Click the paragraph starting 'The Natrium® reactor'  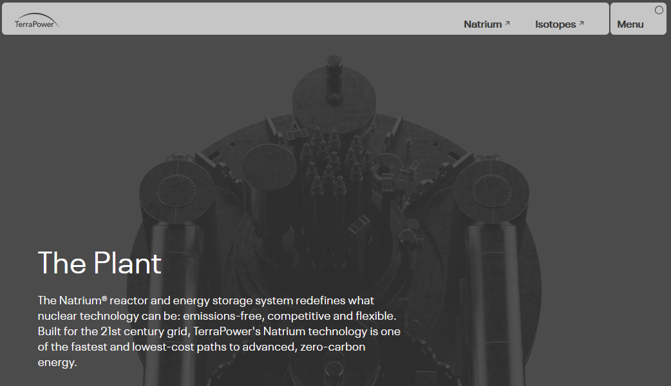(x=219, y=331)
